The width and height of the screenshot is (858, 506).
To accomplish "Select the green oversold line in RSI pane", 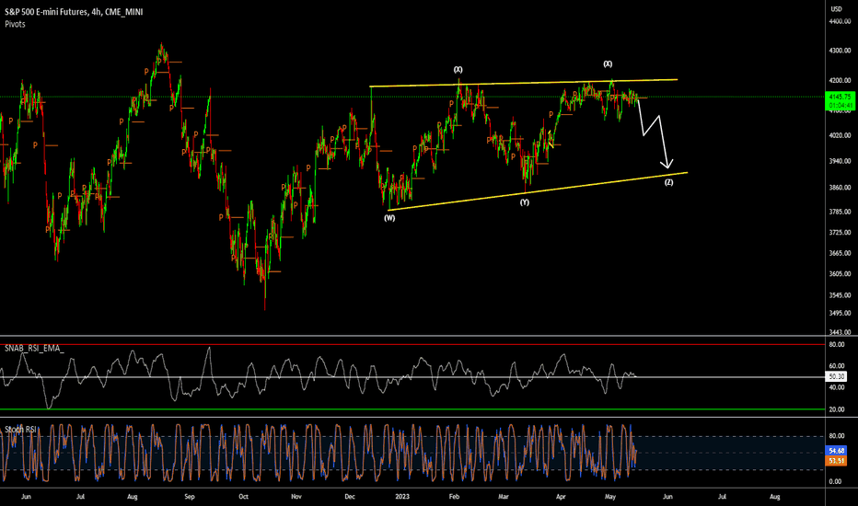I will pyautogui.click(x=412, y=409).
